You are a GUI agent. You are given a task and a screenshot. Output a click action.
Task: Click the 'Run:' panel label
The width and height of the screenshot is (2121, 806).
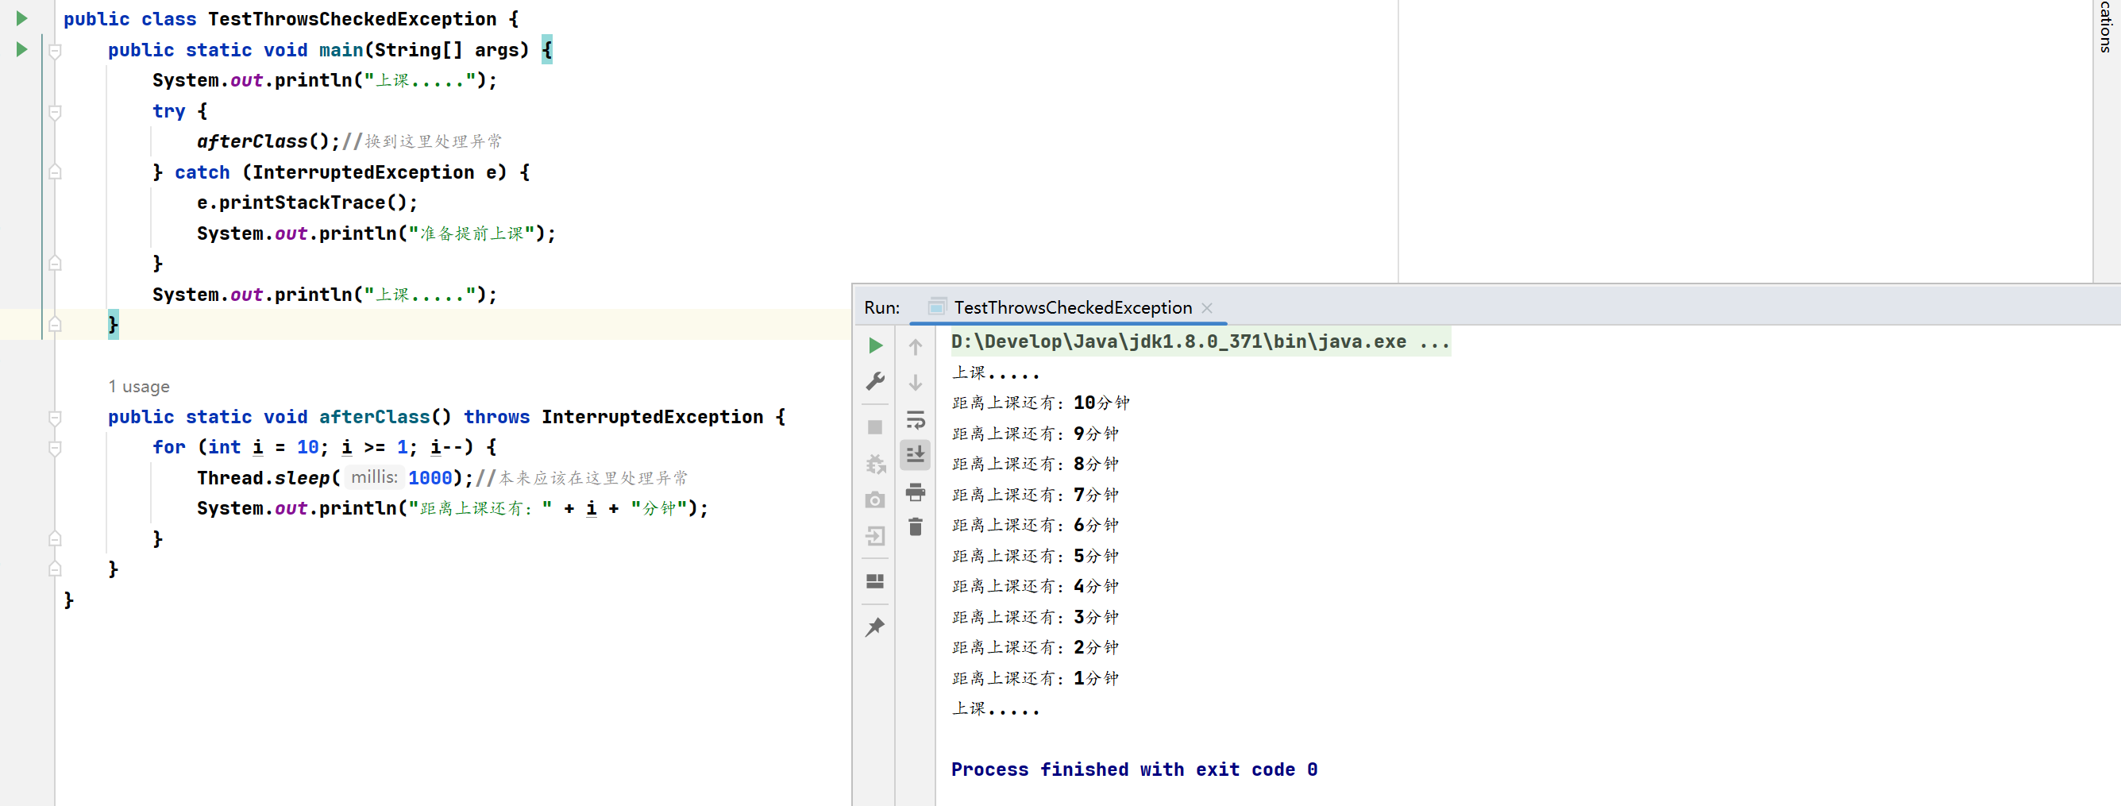pos(881,308)
